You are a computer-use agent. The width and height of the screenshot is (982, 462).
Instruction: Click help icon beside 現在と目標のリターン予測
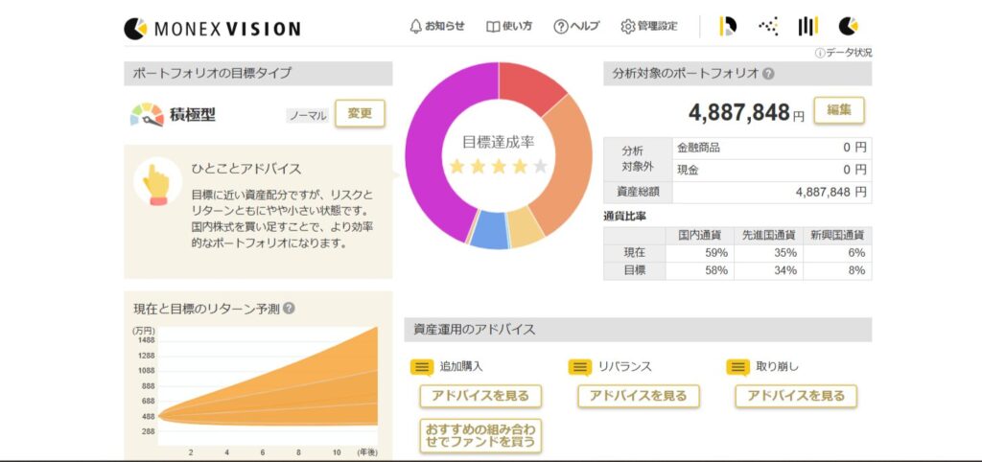(289, 309)
